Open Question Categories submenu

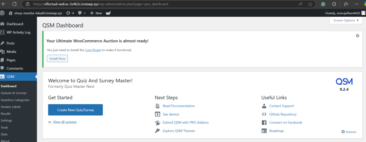coord(15,100)
